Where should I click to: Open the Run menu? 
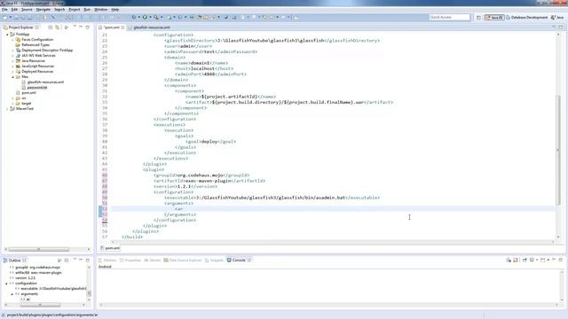coord(87,10)
